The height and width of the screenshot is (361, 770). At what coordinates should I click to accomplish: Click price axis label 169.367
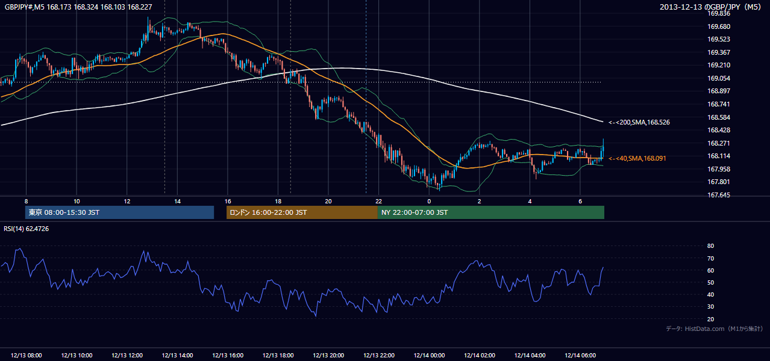click(719, 52)
